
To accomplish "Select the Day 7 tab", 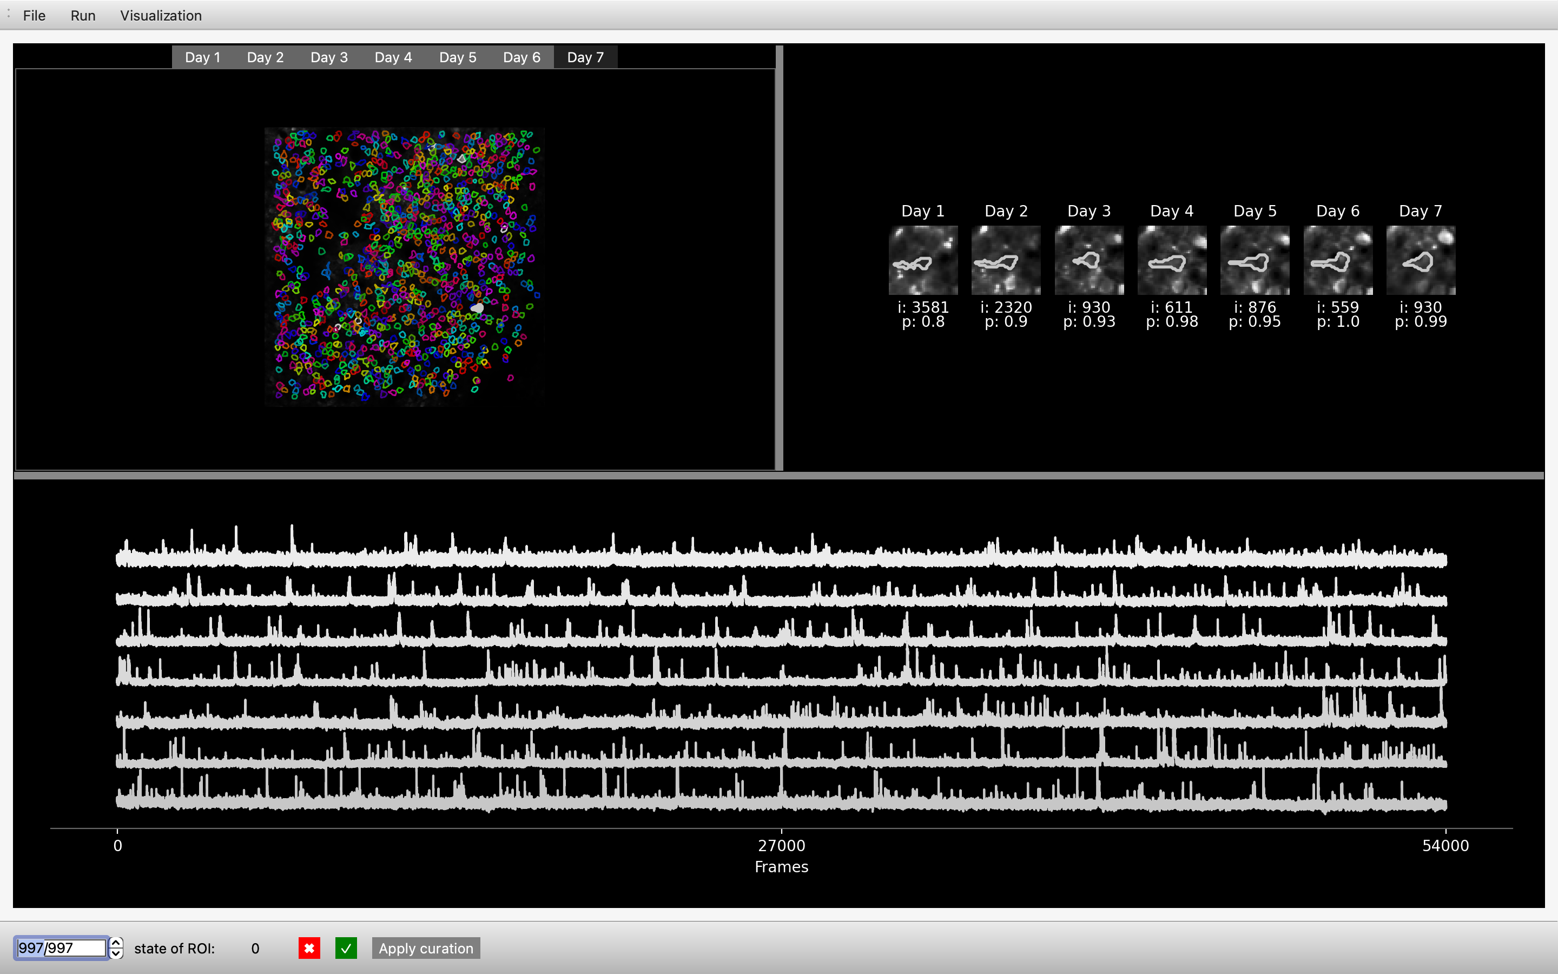I will [585, 57].
